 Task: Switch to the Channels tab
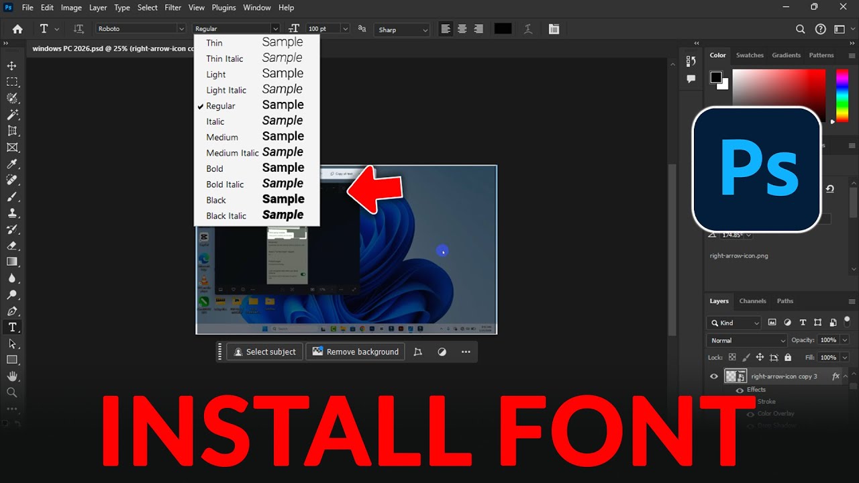(752, 301)
